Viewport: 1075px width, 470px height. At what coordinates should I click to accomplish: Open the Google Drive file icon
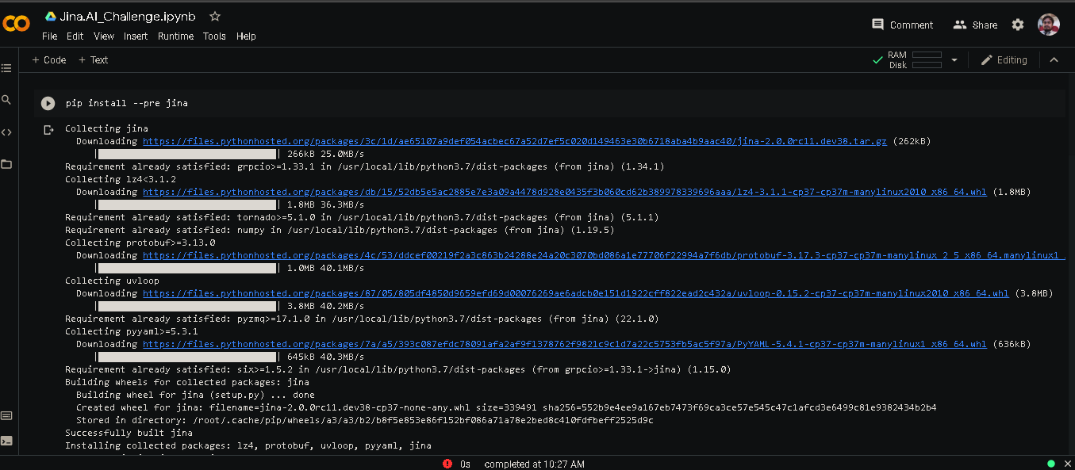click(50, 16)
